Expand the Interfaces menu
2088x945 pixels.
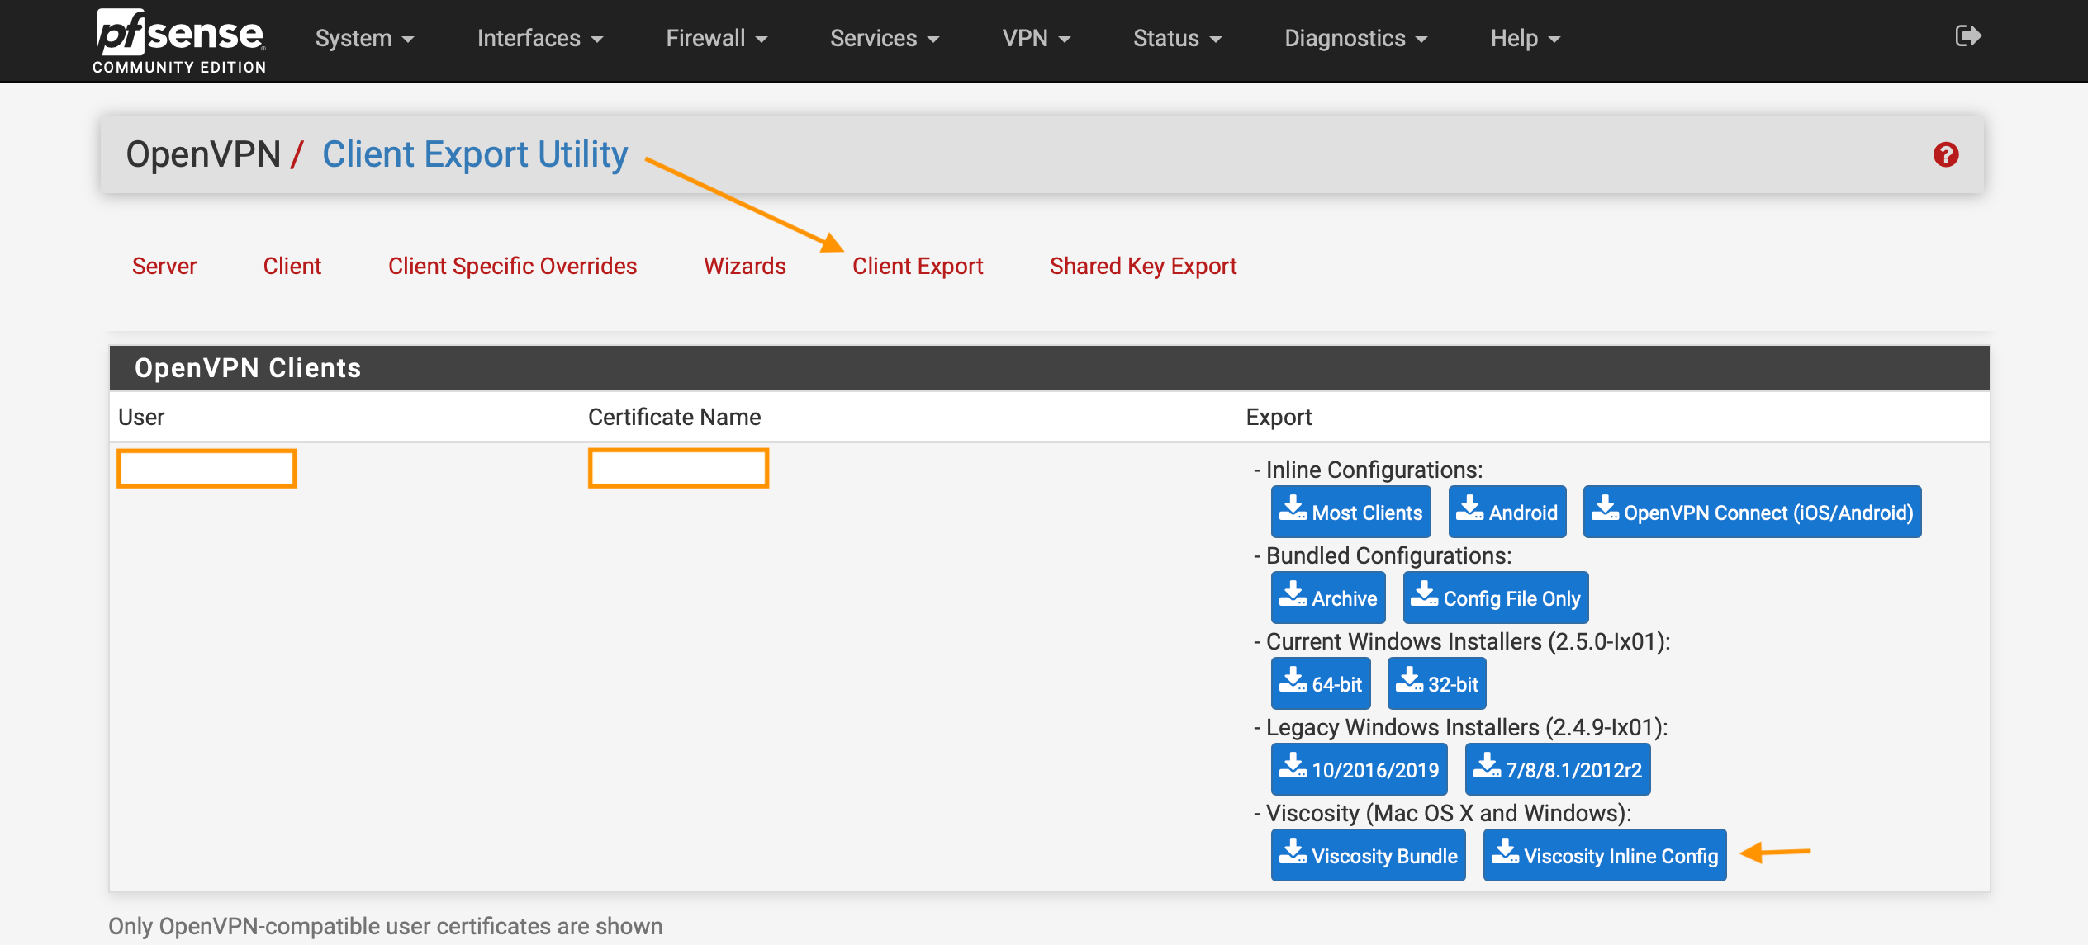540,39
